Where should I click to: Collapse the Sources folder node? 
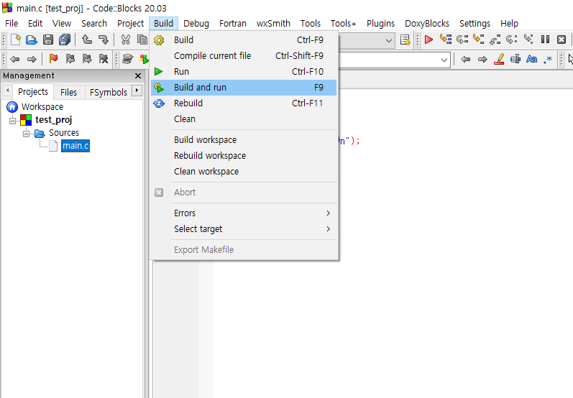pyautogui.click(x=26, y=134)
